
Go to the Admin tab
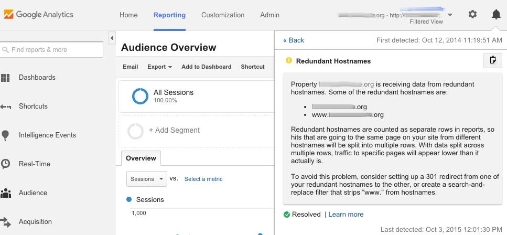(269, 15)
